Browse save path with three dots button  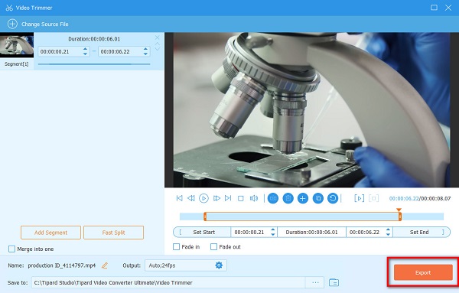(315, 282)
